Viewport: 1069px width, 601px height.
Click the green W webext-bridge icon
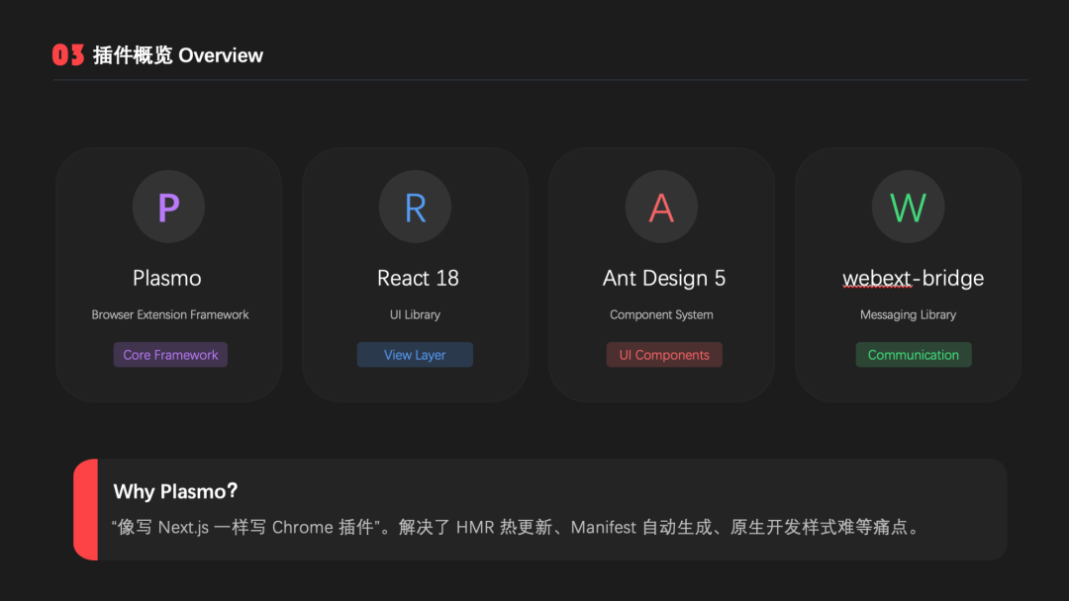pos(908,207)
